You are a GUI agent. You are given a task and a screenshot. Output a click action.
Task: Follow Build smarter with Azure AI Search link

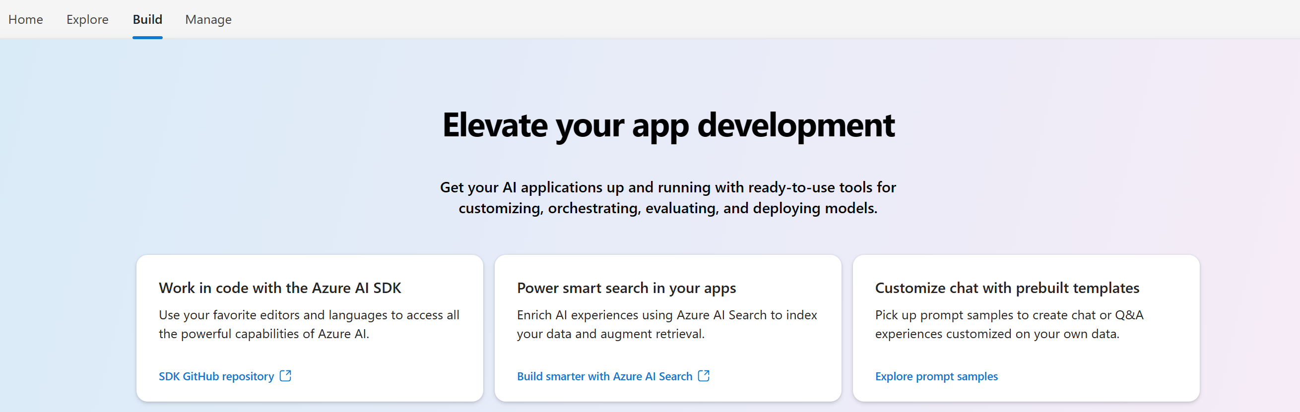[604, 376]
